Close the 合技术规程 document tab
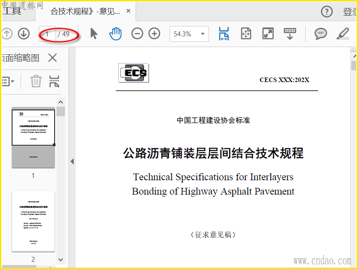 (128, 11)
